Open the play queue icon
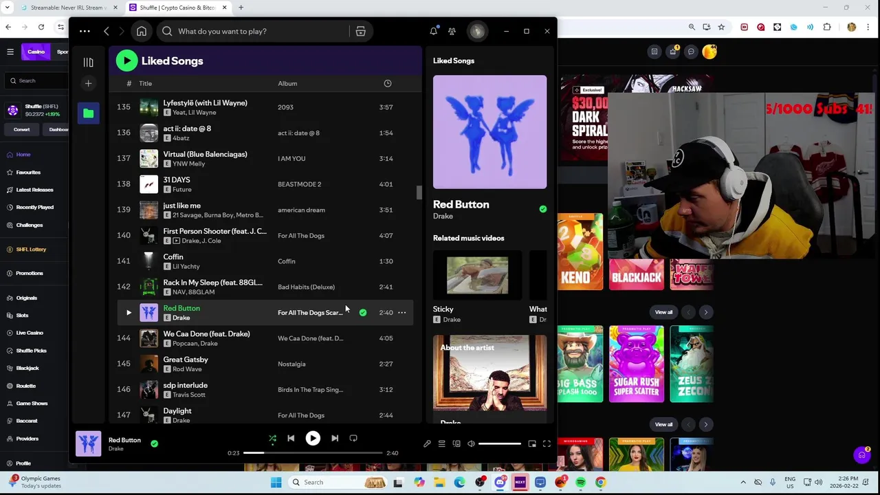The width and height of the screenshot is (880, 495). pos(442,444)
